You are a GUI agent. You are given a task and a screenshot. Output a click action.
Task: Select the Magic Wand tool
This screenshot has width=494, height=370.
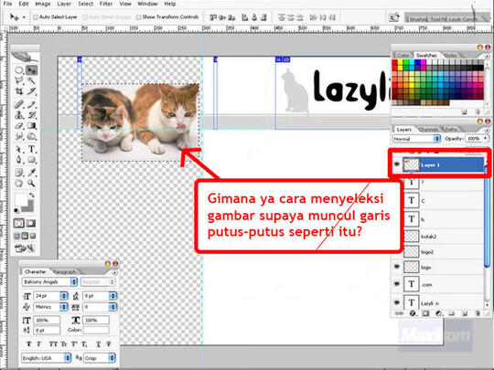click(x=31, y=80)
